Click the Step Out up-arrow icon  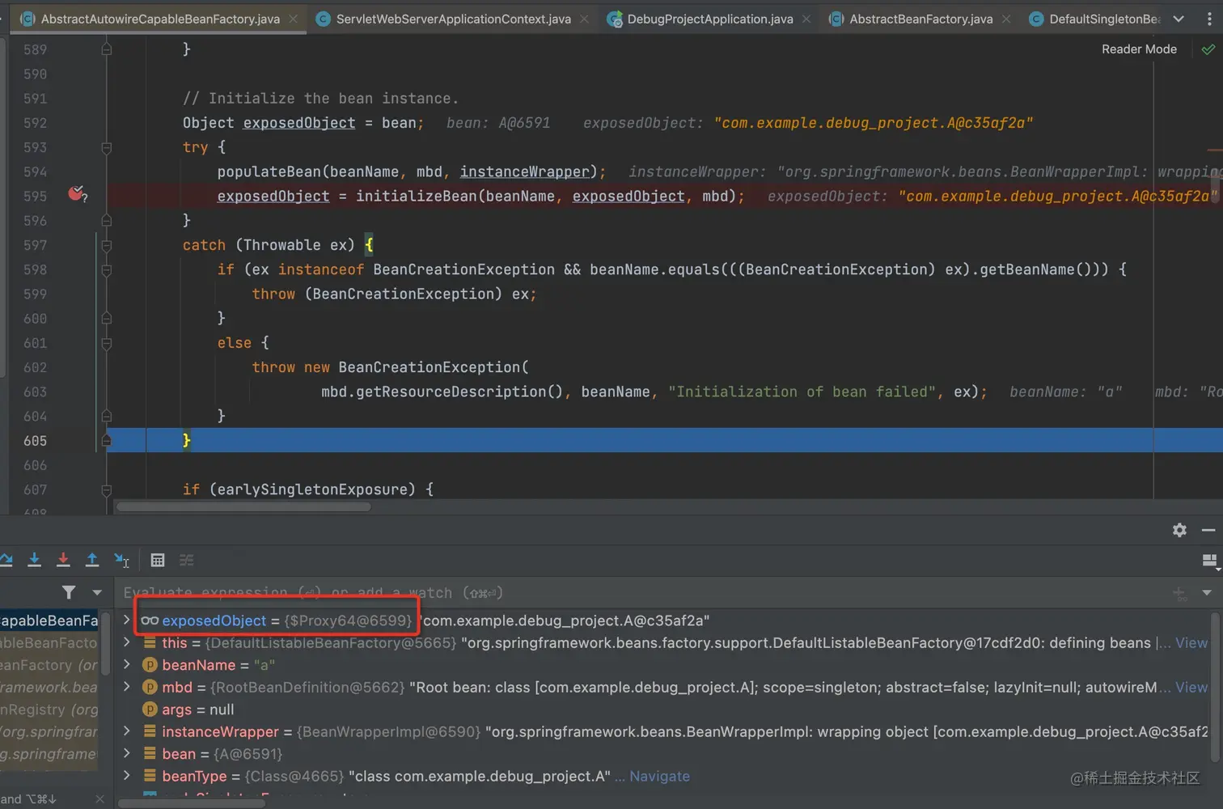tap(92, 560)
